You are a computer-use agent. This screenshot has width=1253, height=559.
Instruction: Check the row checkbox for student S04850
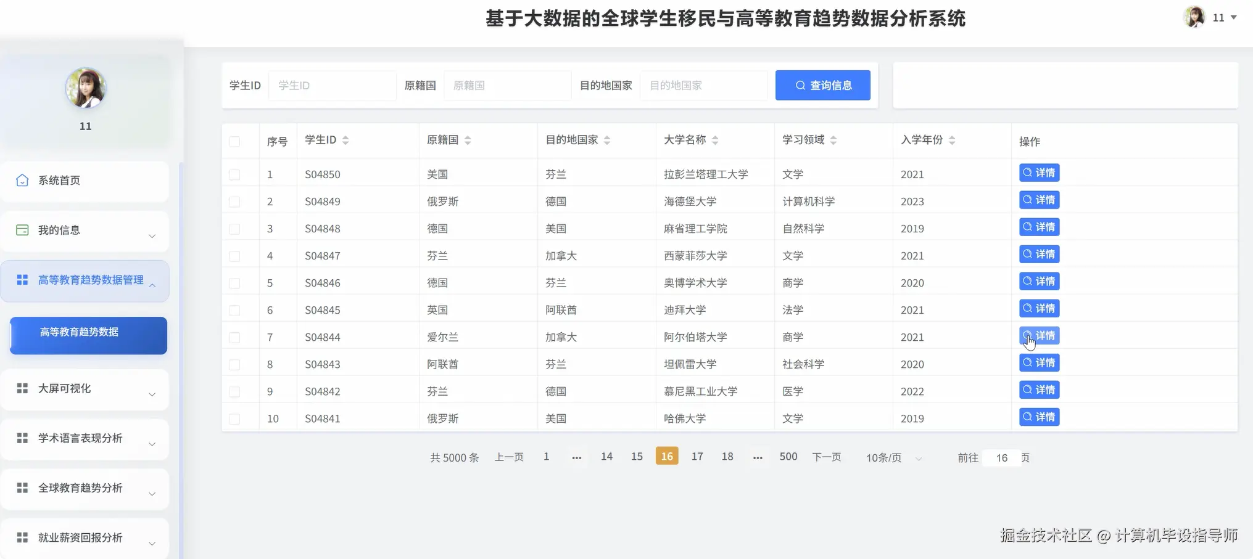point(234,174)
